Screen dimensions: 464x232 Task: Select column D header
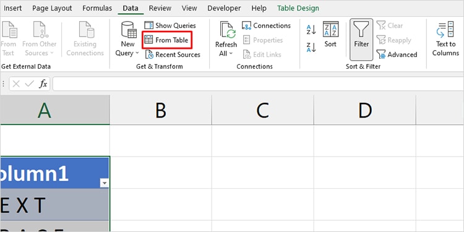coord(365,110)
